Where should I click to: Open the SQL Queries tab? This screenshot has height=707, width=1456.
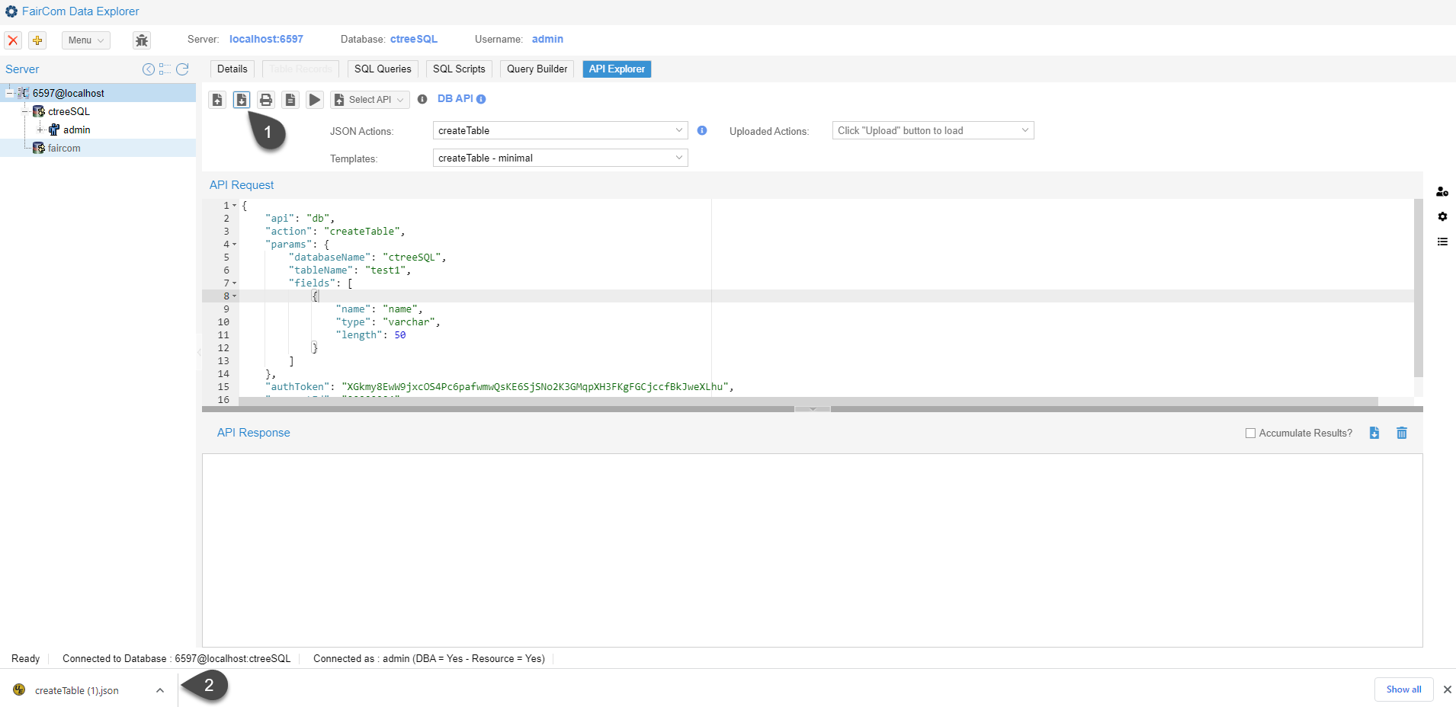(x=383, y=69)
